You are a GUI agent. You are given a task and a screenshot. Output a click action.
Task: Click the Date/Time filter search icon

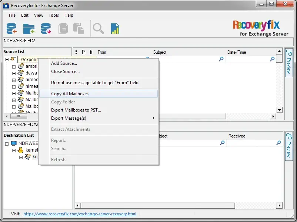click(272, 59)
